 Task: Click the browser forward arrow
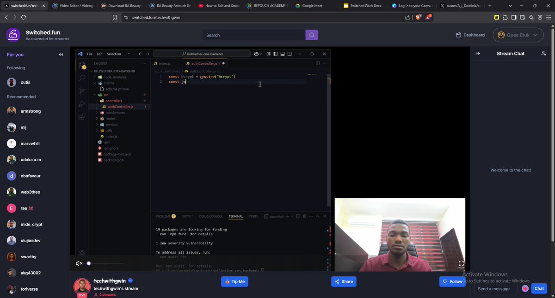click(x=15, y=17)
